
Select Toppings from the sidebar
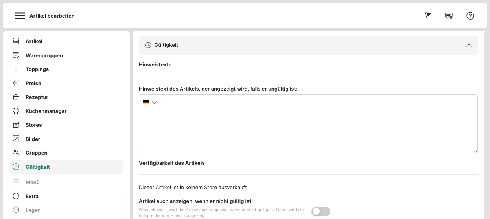click(37, 69)
